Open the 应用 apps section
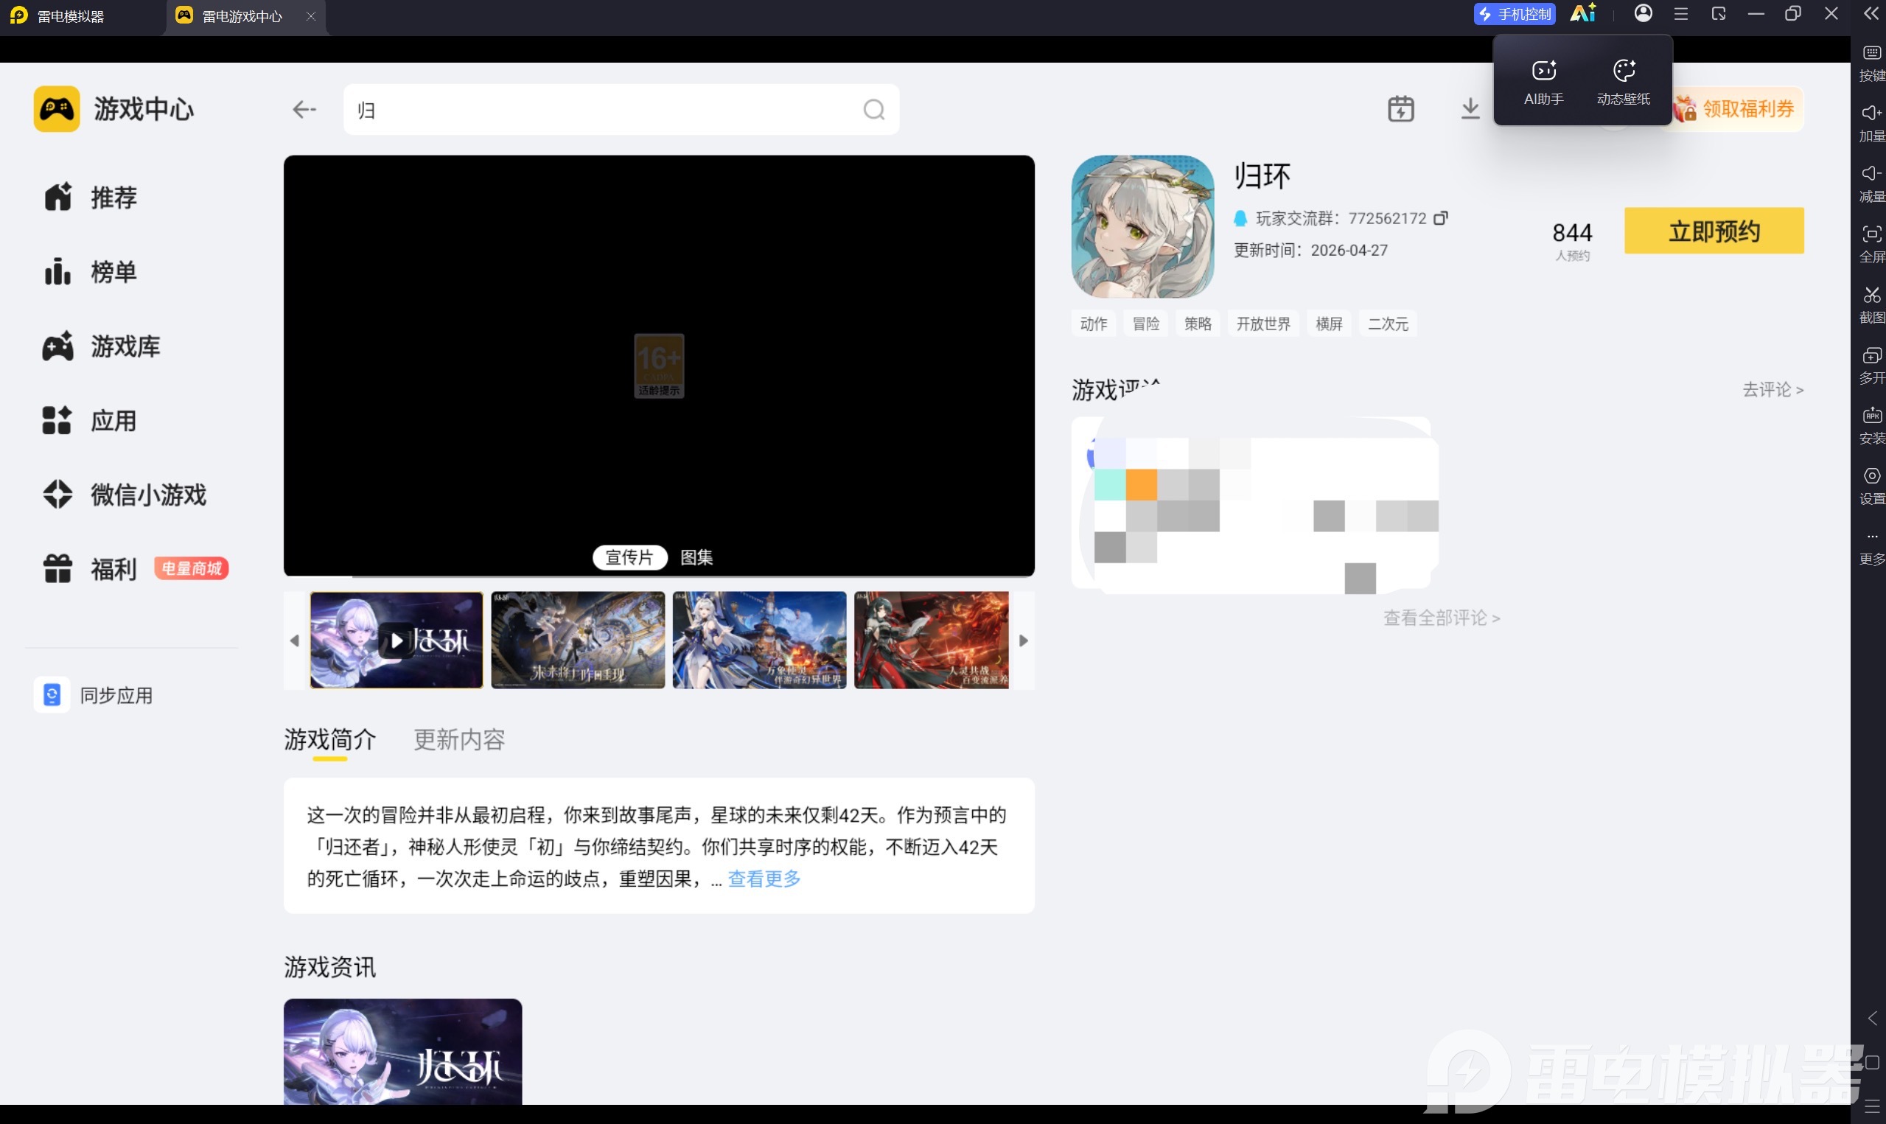Viewport: 1886px width, 1124px height. (91, 420)
